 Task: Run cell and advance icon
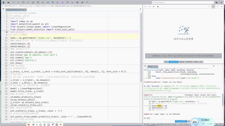38,3
